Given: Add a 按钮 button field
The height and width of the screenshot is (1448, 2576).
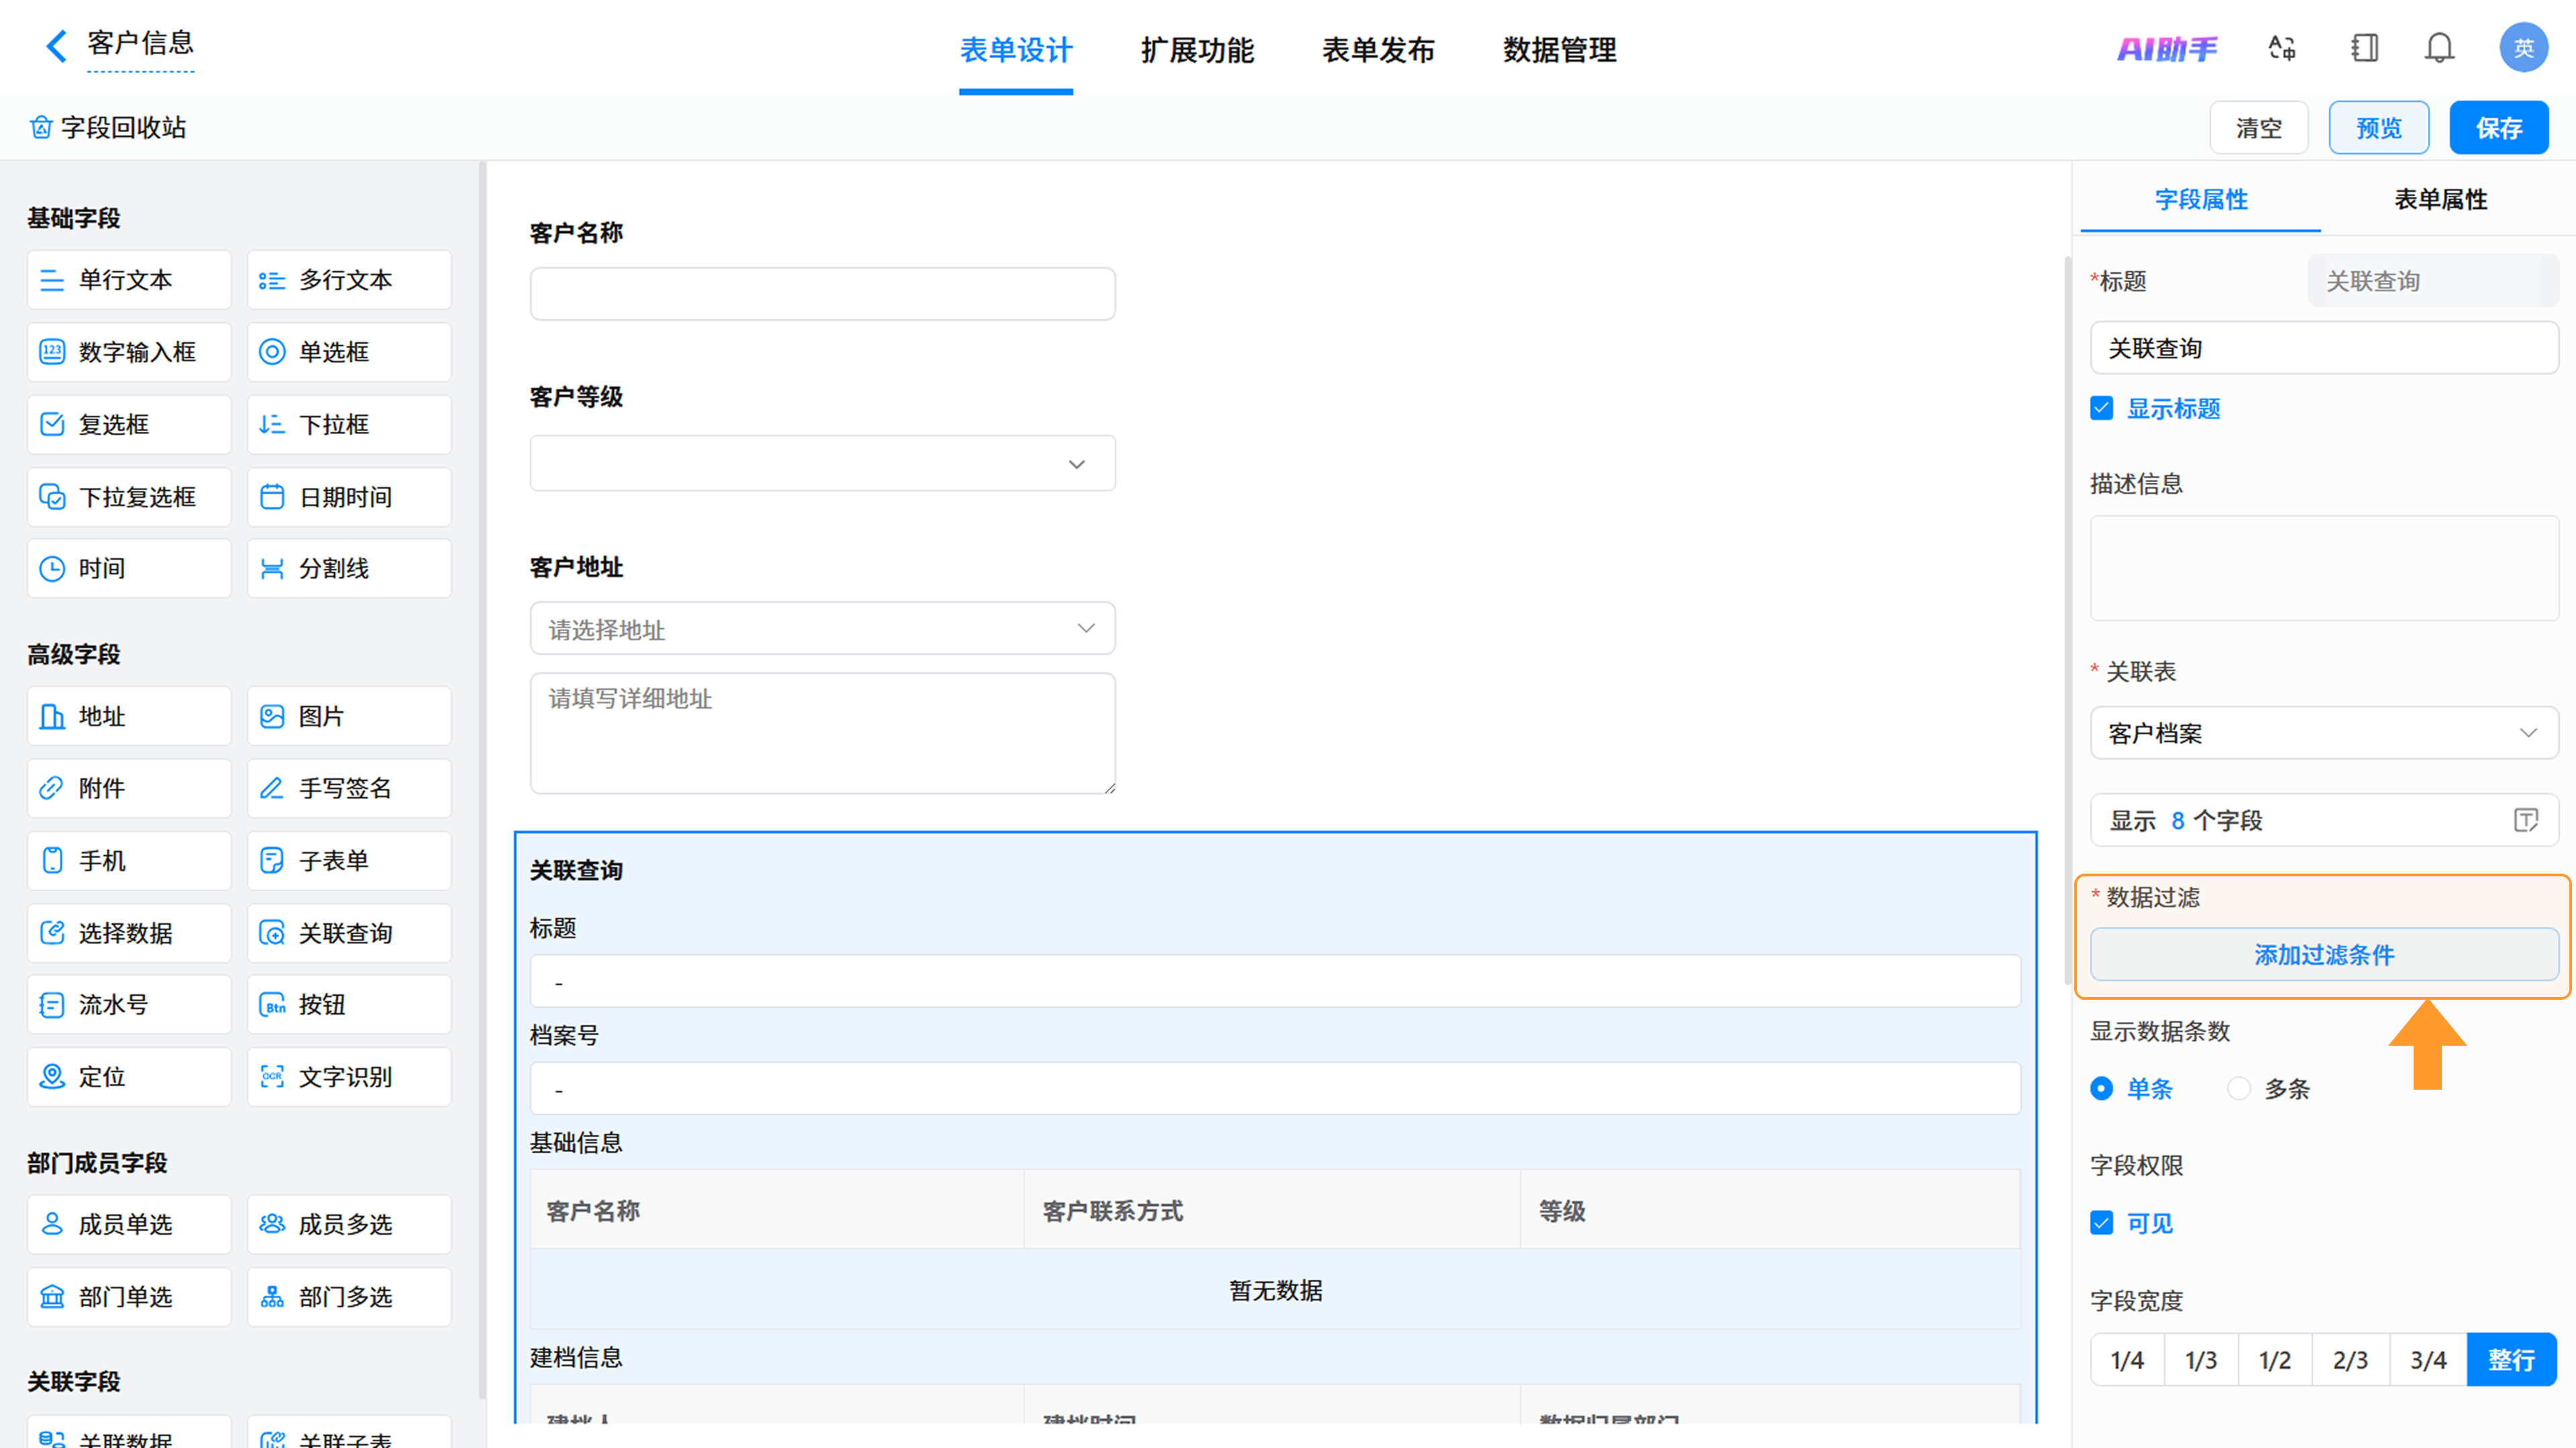Looking at the screenshot, I should pyautogui.click(x=349, y=1005).
